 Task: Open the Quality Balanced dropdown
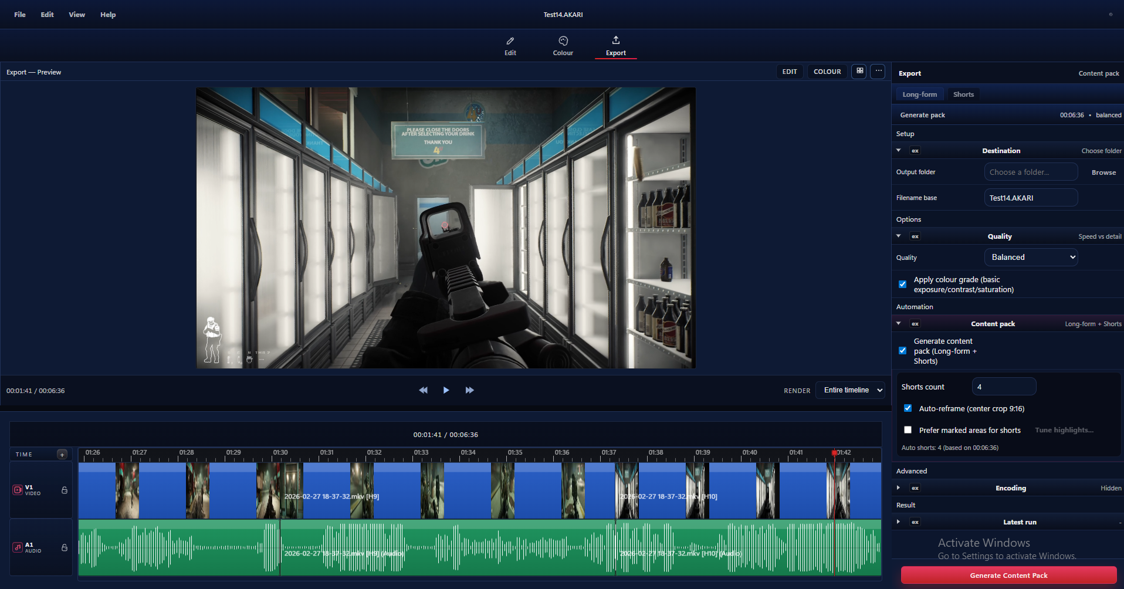point(1031,257)
